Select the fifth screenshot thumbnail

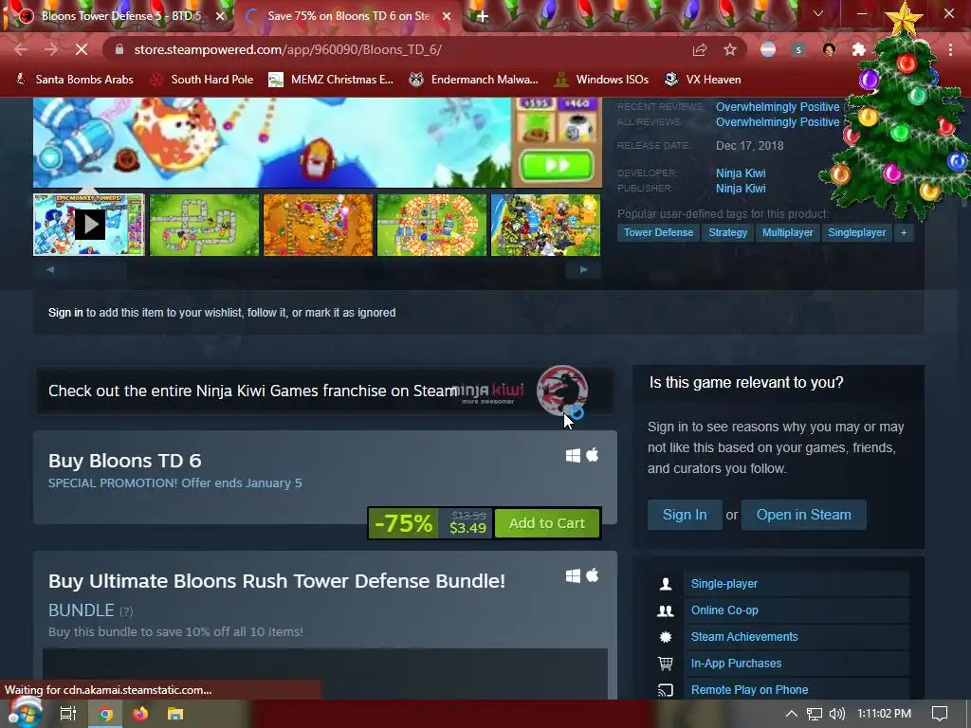pos(545,225)
